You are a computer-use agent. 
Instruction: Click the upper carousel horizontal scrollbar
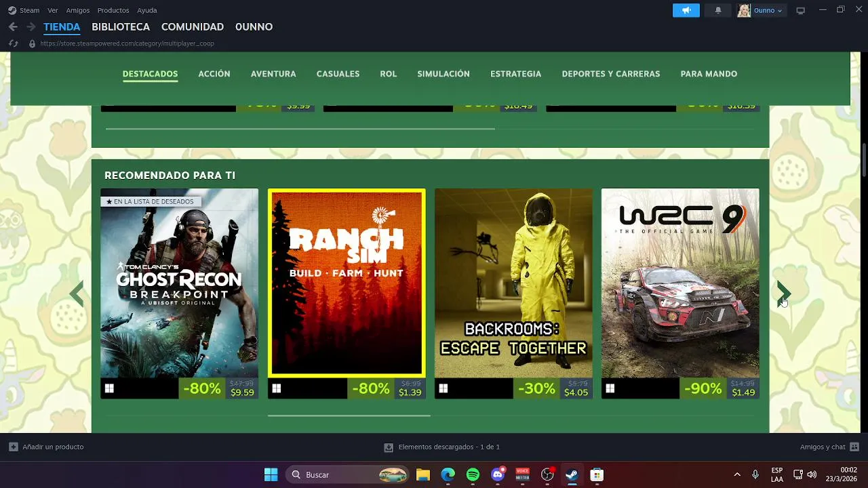tap(300, 127)
